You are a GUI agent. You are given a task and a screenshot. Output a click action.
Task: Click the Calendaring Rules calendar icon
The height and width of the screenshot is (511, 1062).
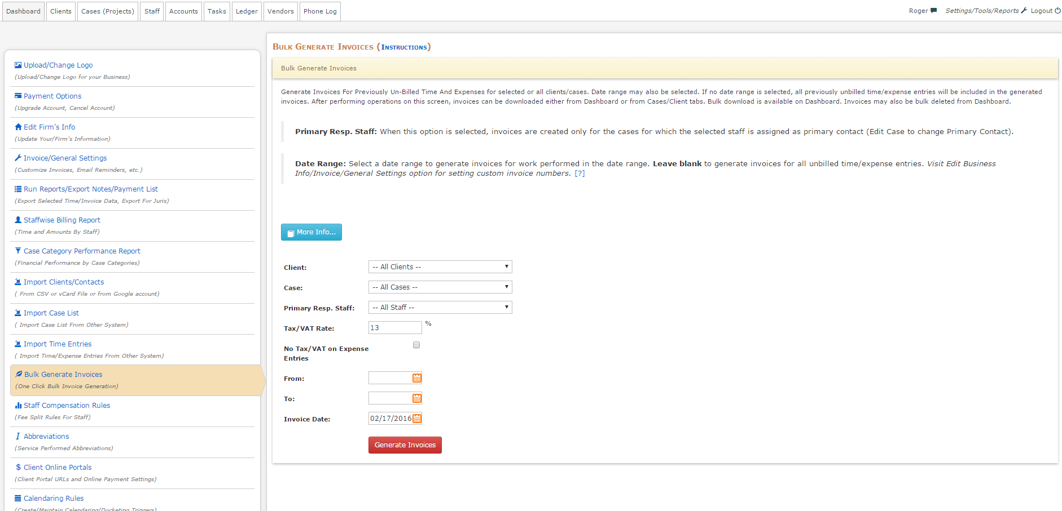[x=18, y=499]
